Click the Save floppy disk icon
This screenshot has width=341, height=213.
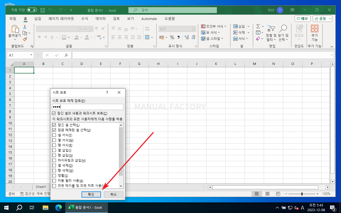tap(43, 10)
